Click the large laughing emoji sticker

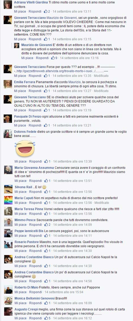[25, 148]
